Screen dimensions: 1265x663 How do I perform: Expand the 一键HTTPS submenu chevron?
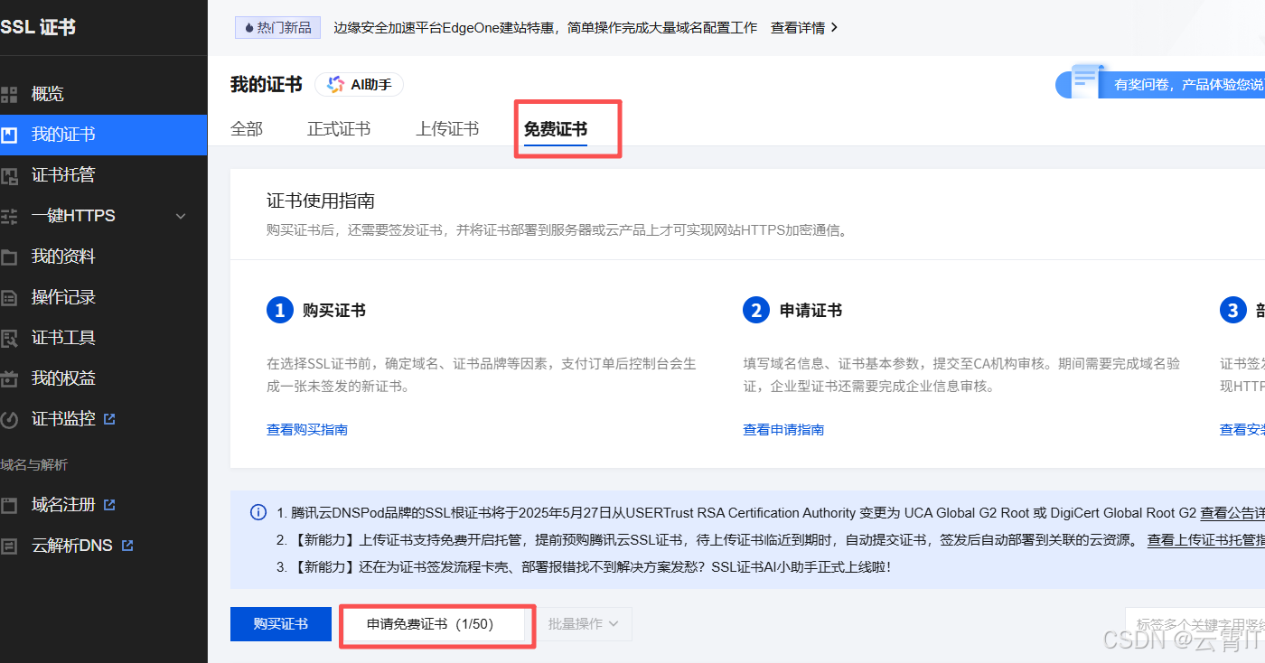pyautogui.click(x=181, y=216)
